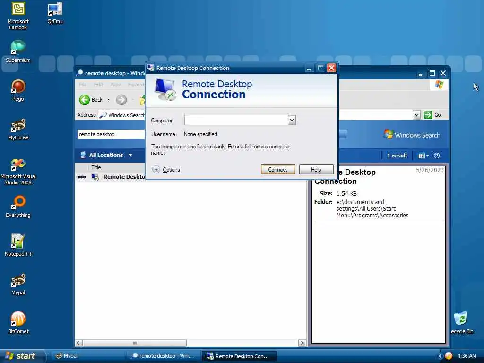Maximize the Windows Search window
Viewport: 484px width, 363px height.
[432, 73]
